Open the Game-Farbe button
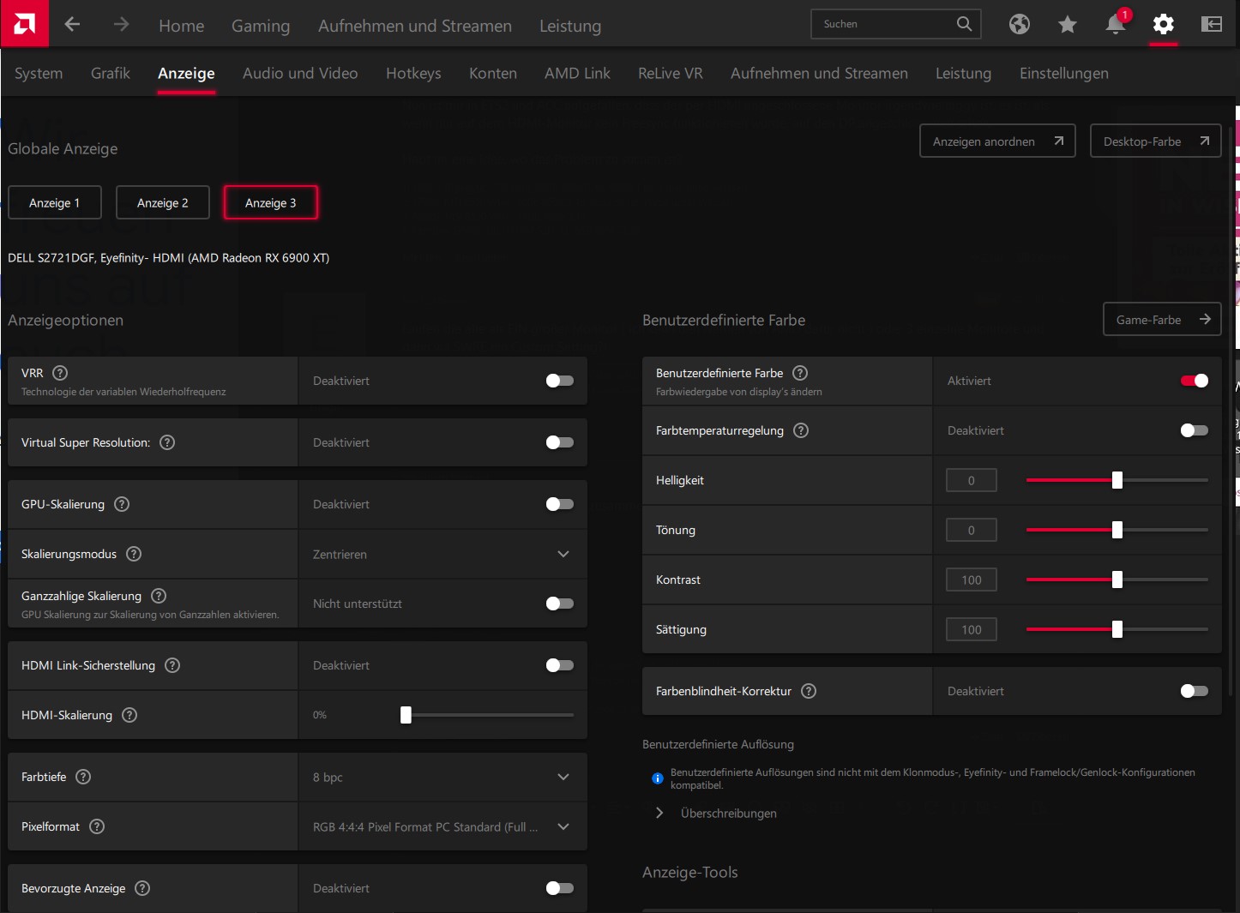The width and height of the screenshot is (1240, 913). (x=1162, y=319)
